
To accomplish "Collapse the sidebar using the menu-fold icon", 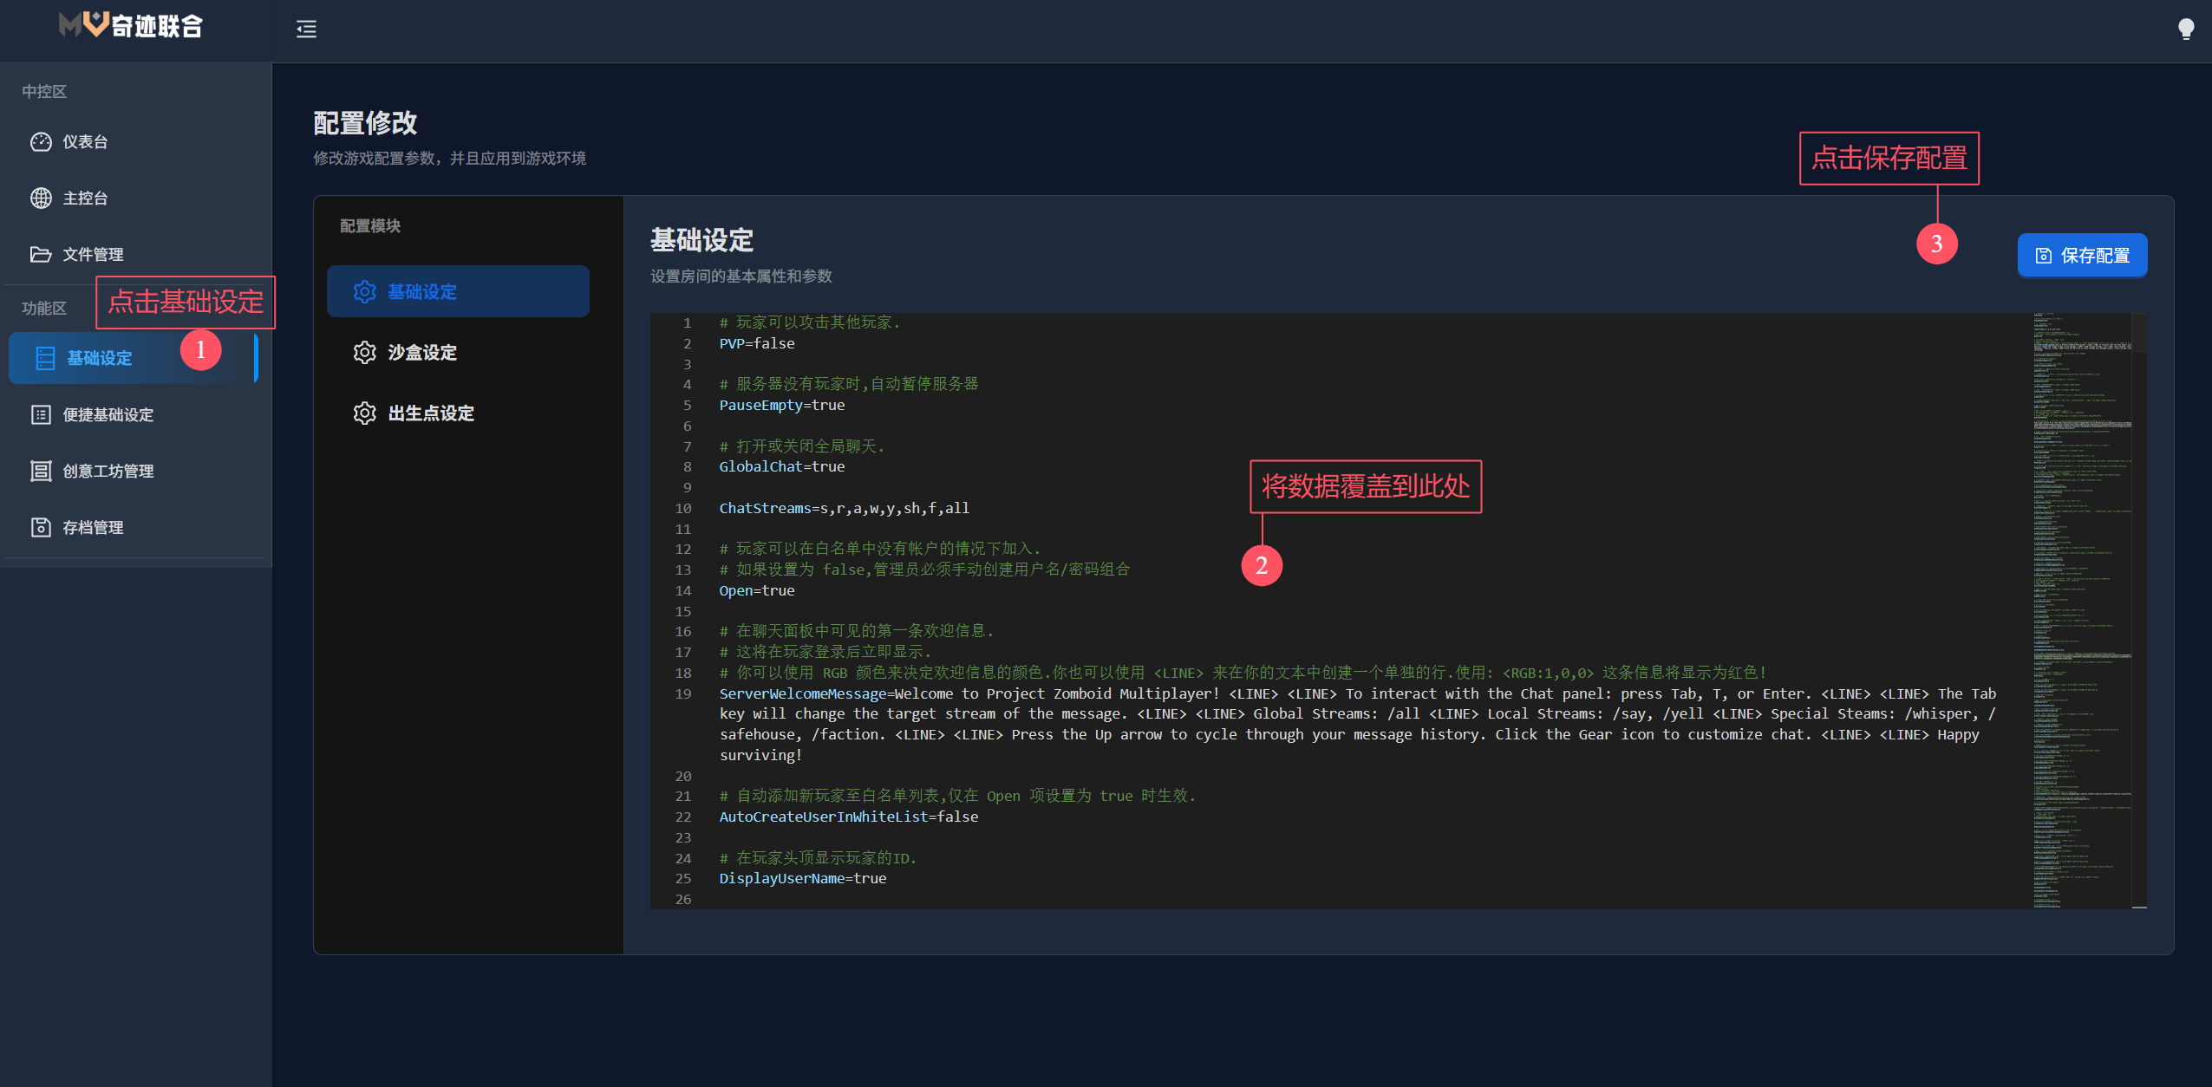I will point(306,29).
